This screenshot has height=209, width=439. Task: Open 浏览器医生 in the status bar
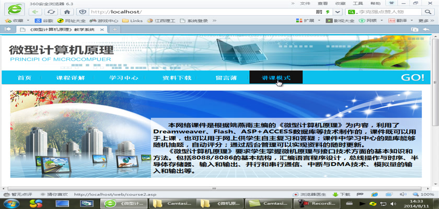click(309, 194)
